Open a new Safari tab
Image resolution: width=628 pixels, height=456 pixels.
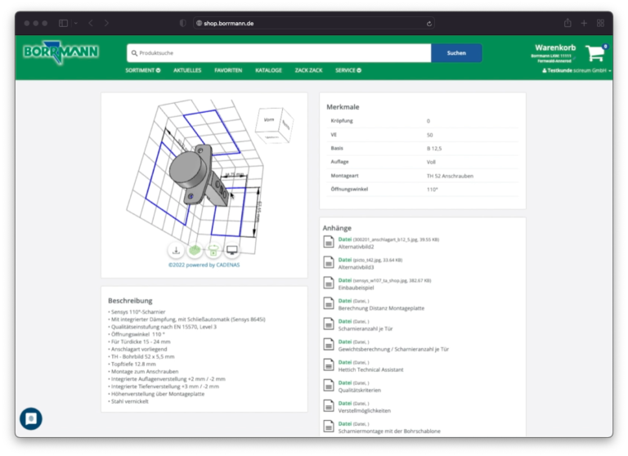click(584, 23)
